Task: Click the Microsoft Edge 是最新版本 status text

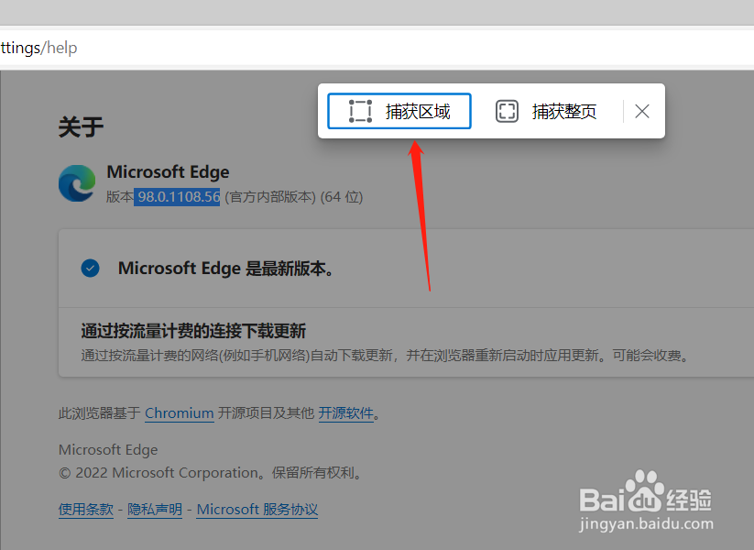Action: point(225,268)
